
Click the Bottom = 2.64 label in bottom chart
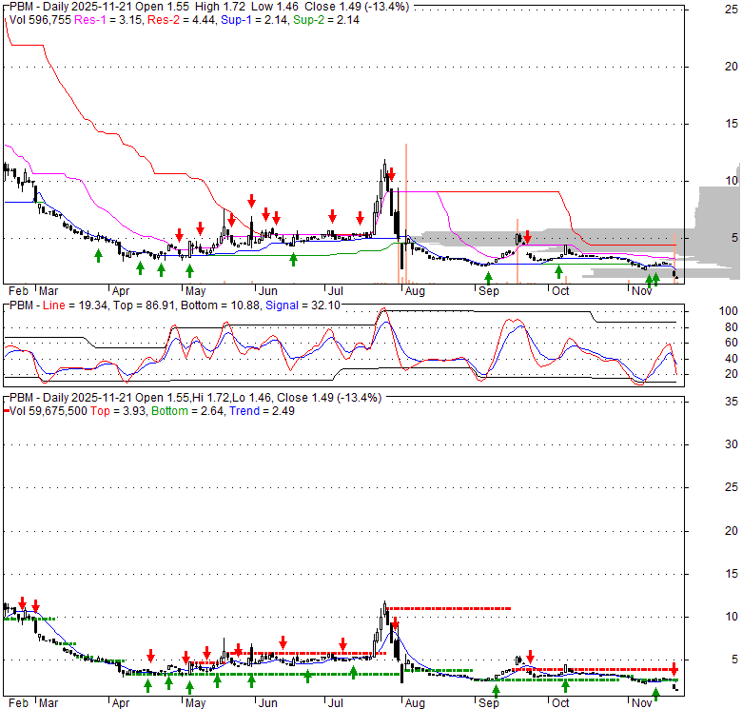coord(187,411)
